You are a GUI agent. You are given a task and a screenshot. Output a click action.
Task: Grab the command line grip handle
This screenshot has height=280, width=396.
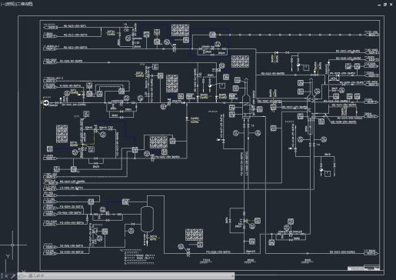click(x=2, y=276)
